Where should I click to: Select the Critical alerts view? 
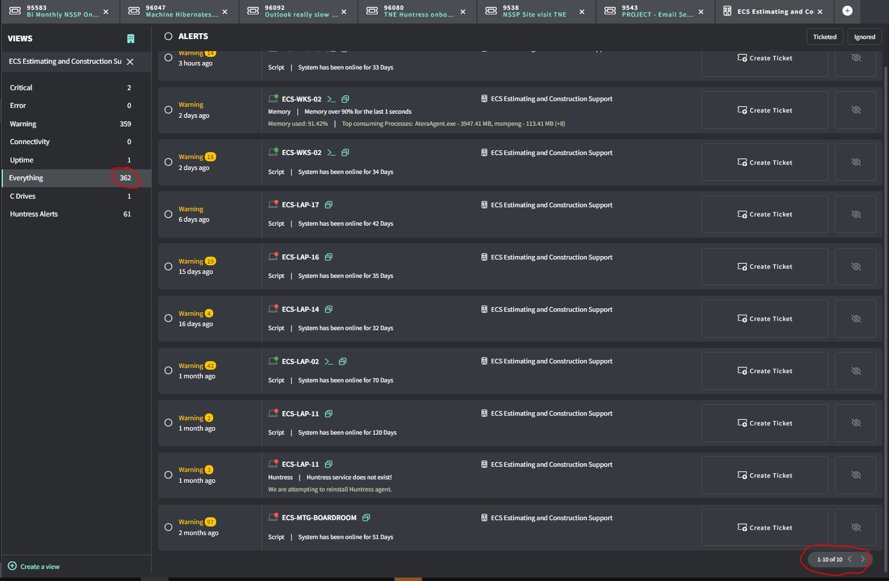coord(21,88)
